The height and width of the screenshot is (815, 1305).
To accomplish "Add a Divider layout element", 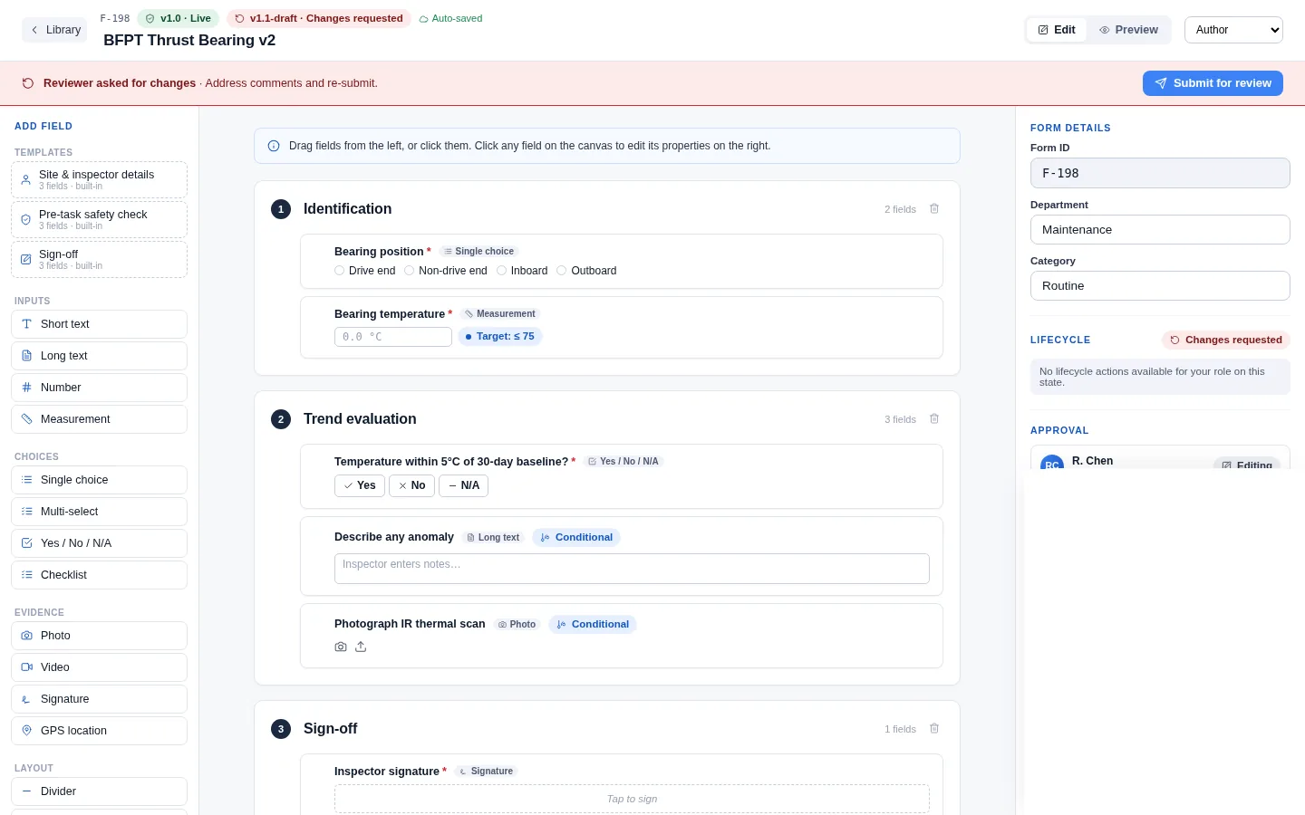I will pos(100,791).
